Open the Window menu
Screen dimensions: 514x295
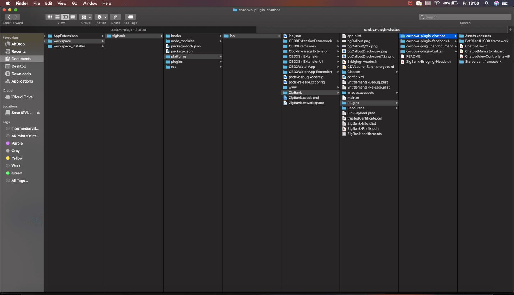click(x=90, y=3)
